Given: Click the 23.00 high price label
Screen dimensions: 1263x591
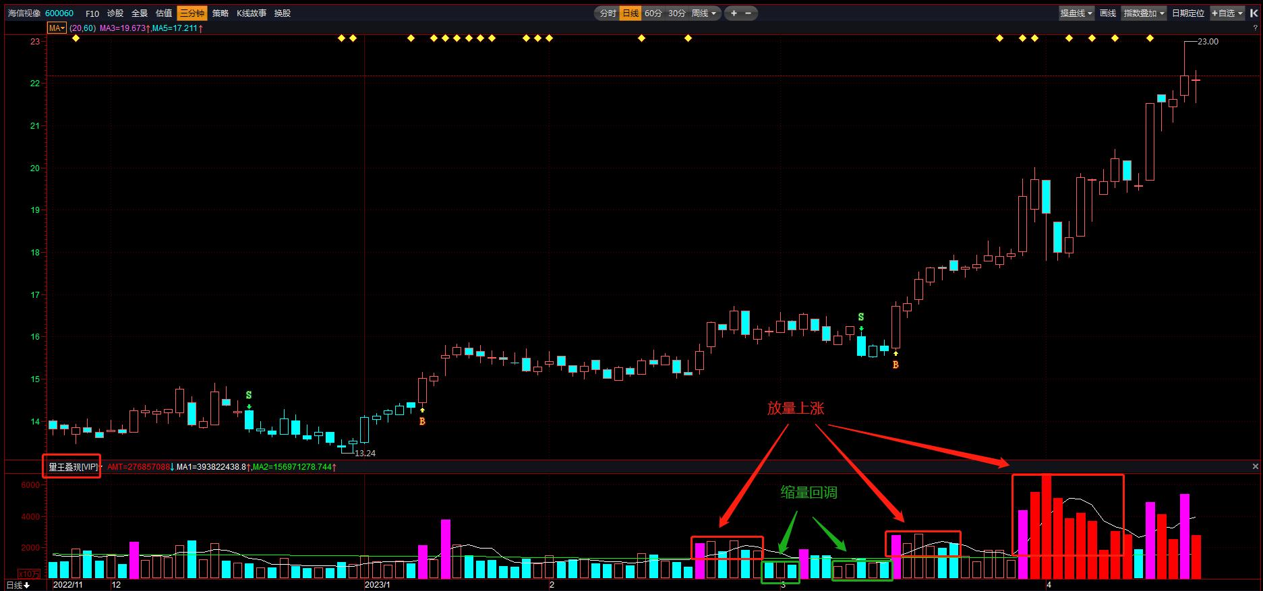Looking at the screenshot, I should click(1208, 42).
